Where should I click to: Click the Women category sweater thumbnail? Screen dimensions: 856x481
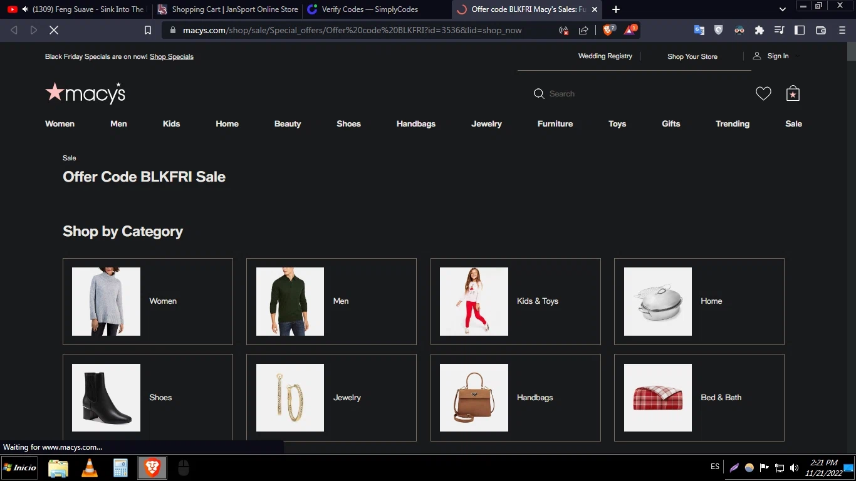[106, 301]
